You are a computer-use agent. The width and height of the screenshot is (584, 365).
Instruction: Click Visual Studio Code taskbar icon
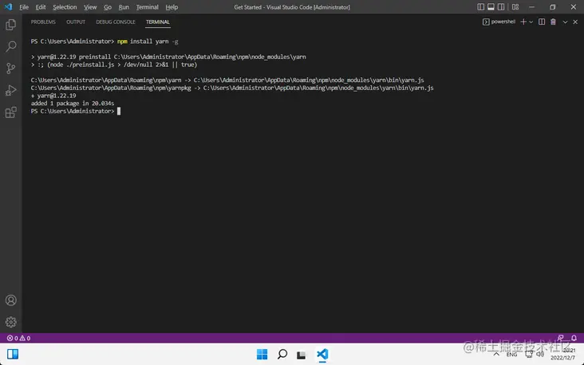(x=322, y=354)
